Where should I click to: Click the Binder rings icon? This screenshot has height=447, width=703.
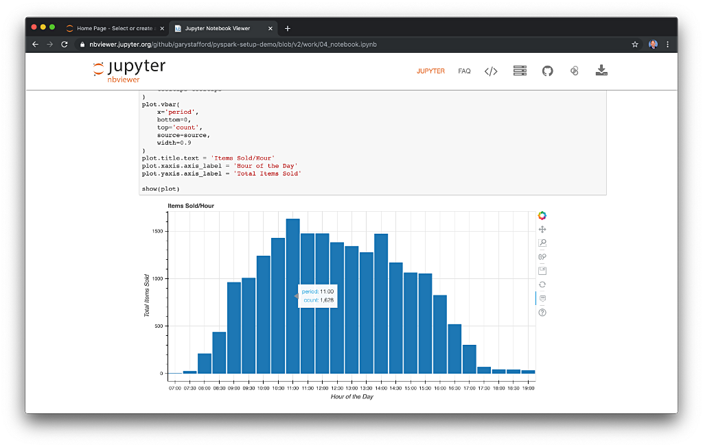coord(575,71)
